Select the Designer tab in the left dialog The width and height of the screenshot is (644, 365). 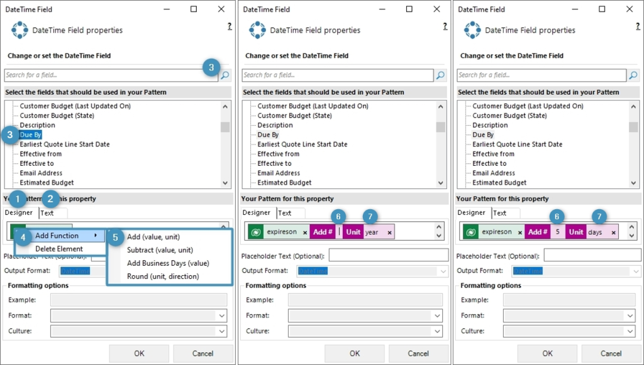(x=19, y=212)
